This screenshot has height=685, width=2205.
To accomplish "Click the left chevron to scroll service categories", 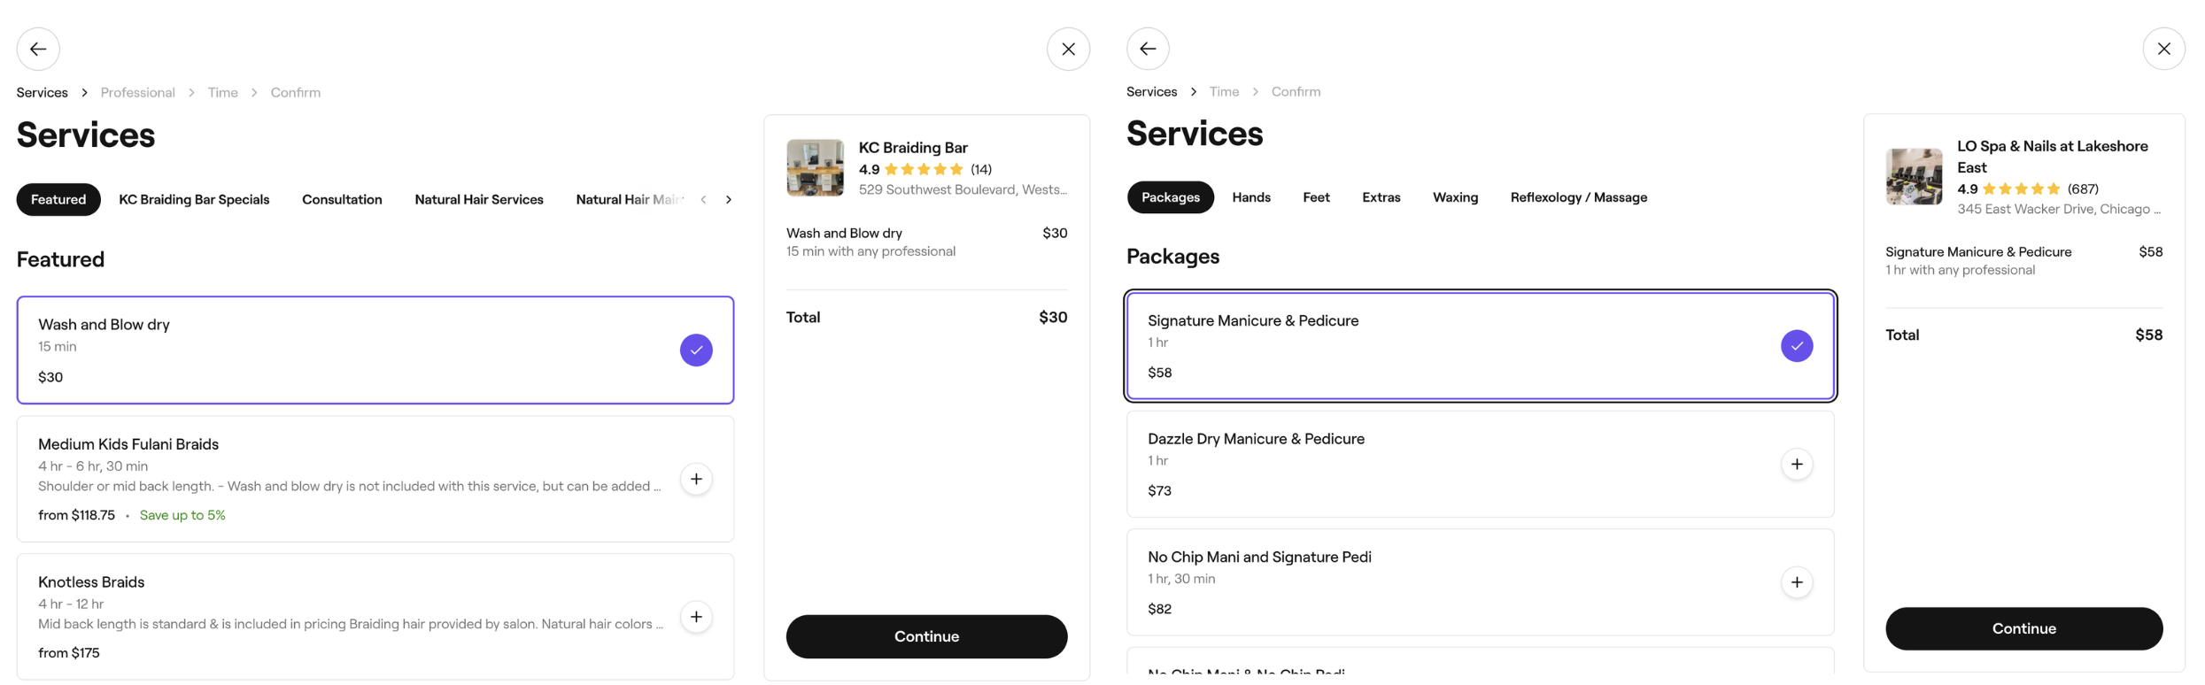I will pos(703,199).
